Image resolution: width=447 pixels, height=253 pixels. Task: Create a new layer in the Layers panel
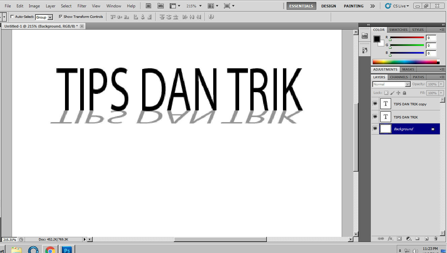(x=426, y=239)
